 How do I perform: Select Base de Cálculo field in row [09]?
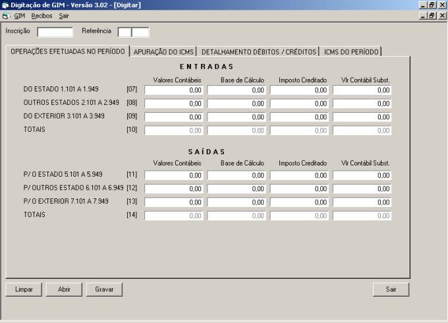237,117
